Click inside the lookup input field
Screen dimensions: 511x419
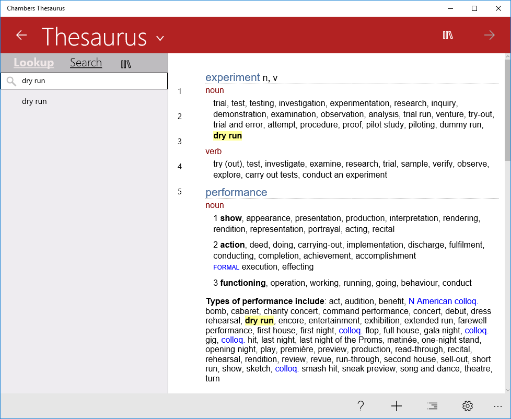(x=84, y=81)
